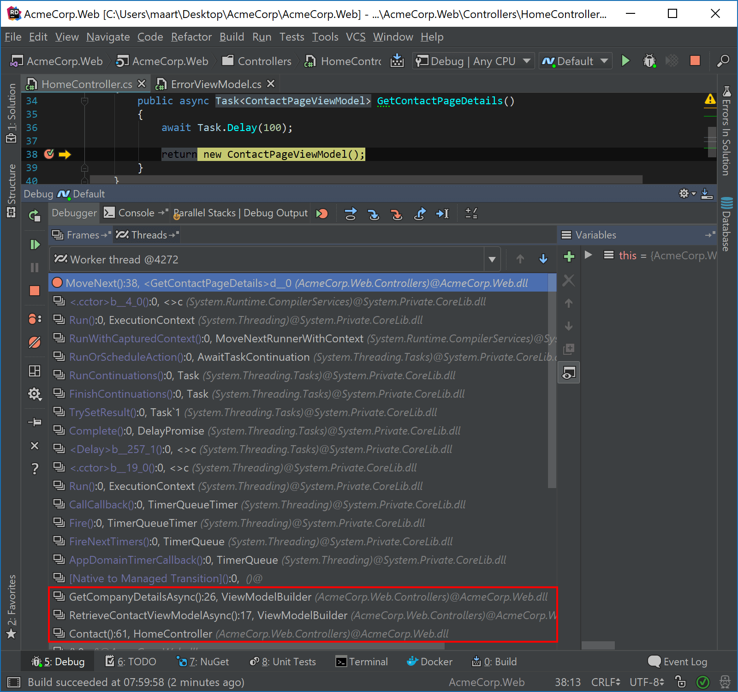Open the Tools menu
The image size is (738, 692).
325,37
